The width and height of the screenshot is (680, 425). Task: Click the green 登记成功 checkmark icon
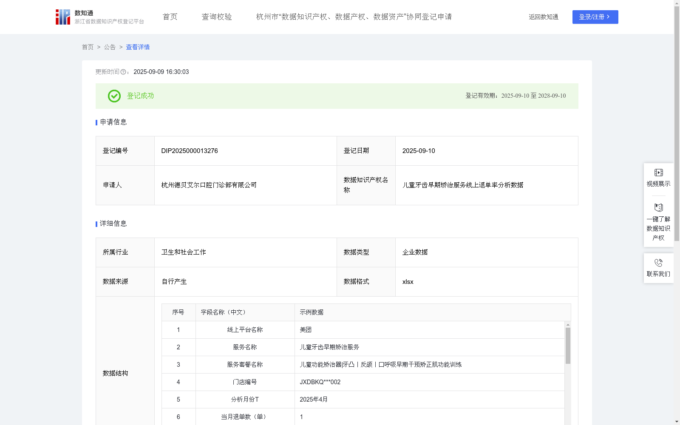[x=114, y=96]
